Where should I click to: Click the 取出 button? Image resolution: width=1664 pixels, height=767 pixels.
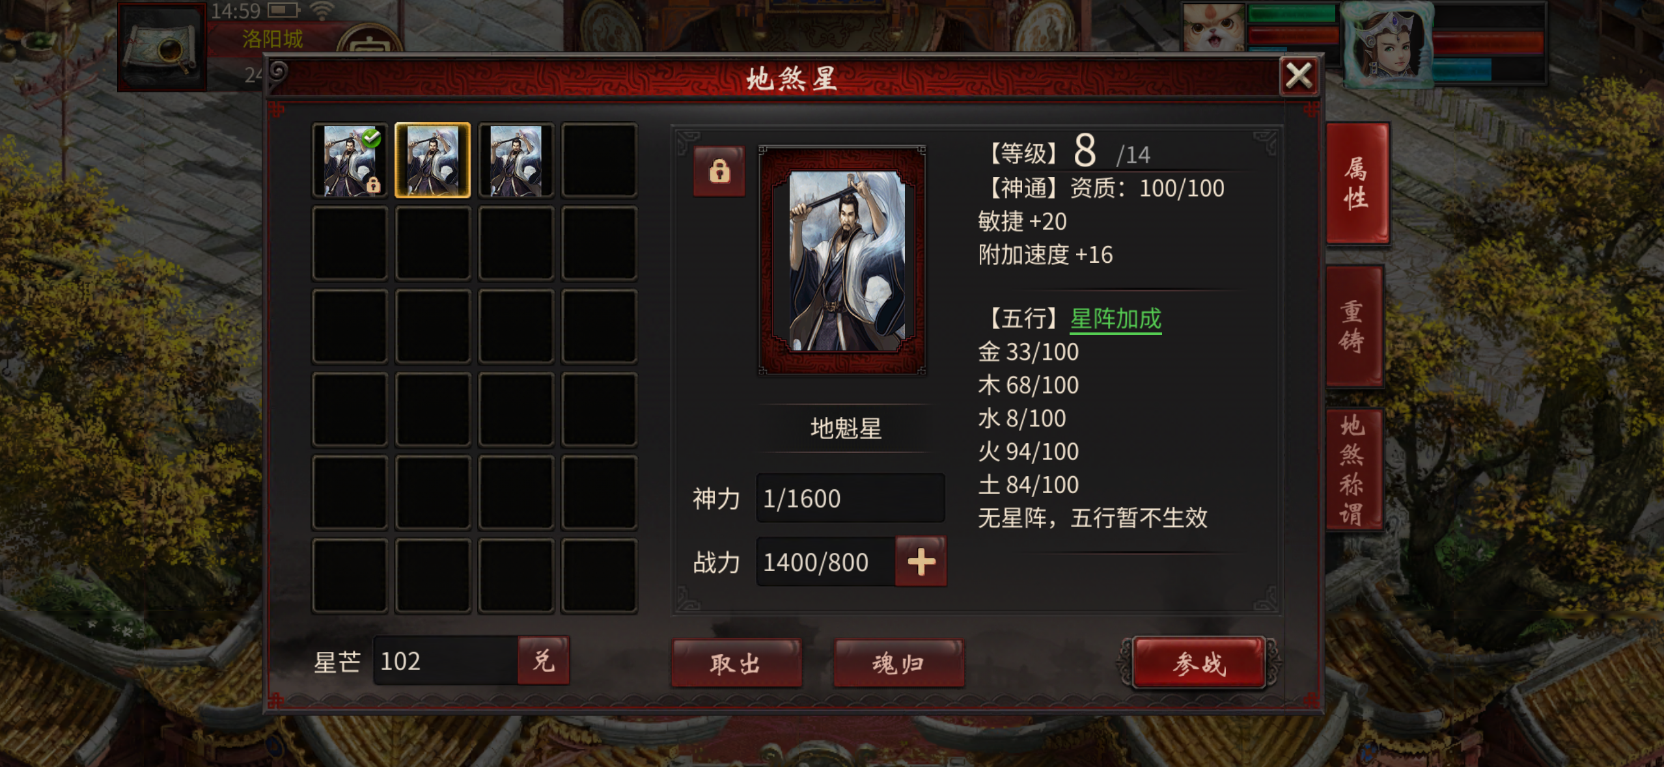tap(736, 663)
